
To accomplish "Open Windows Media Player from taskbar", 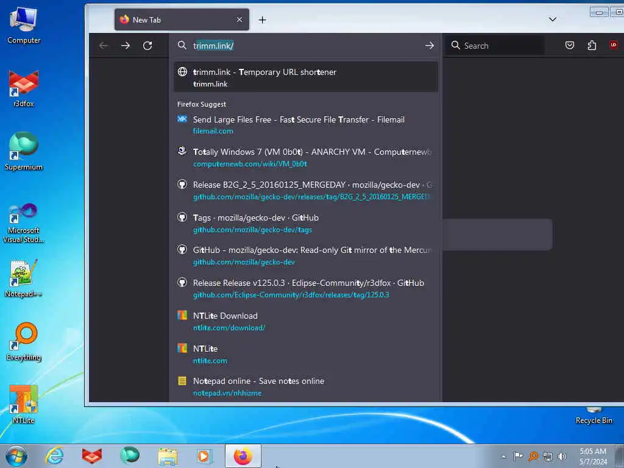I will coord(205,456).
